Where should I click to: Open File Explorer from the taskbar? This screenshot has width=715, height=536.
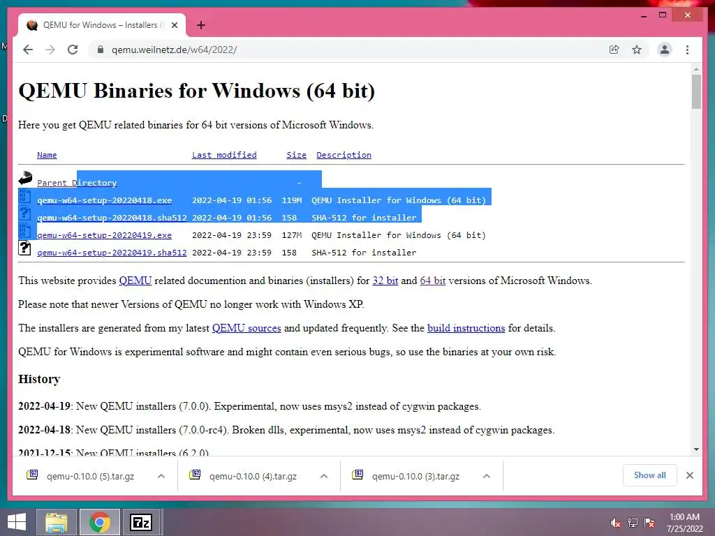57,522
